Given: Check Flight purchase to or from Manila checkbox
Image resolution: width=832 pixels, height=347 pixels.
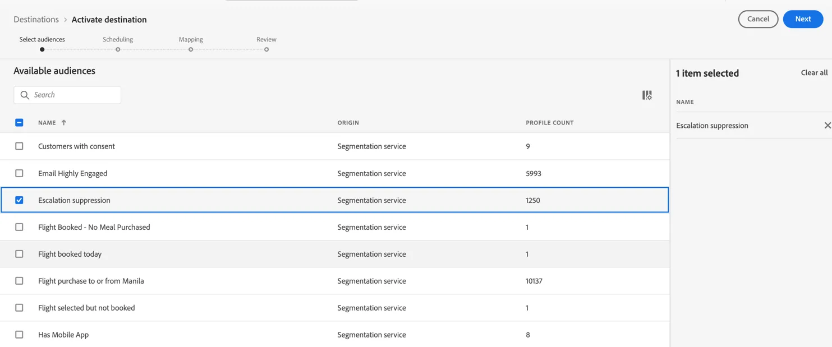Looking at the screenshot, I should click(19, 281).
